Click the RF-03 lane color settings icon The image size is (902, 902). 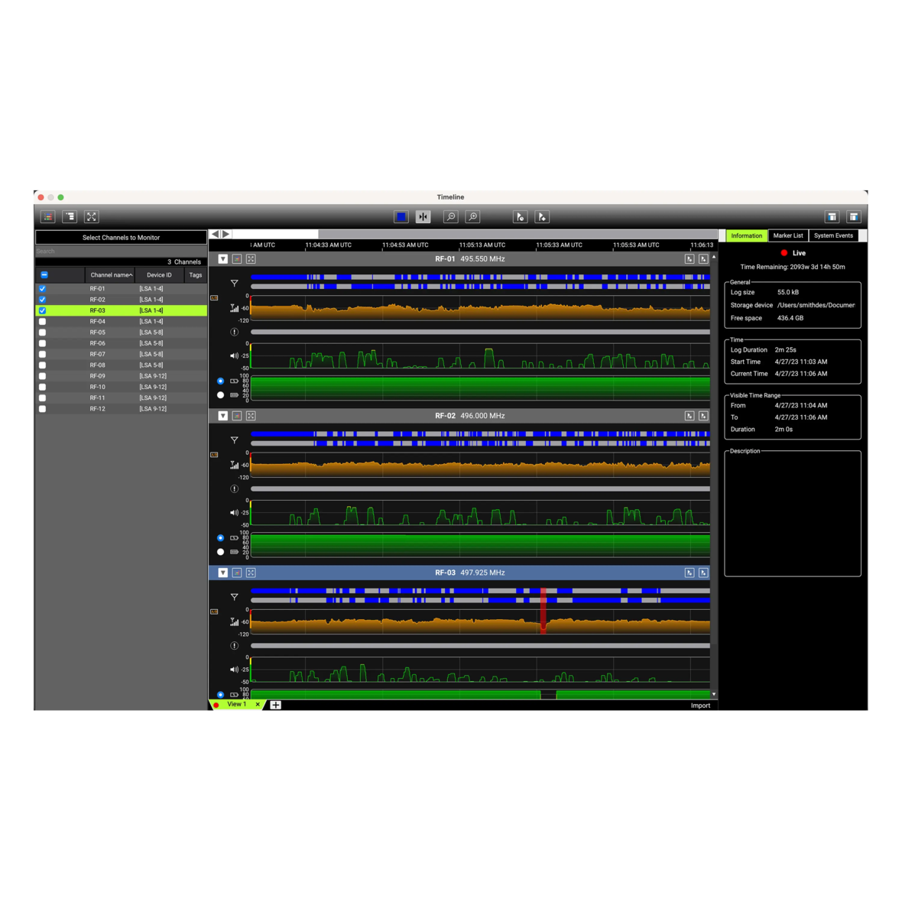tap(237, 573)
